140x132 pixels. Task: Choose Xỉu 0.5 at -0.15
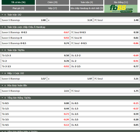(105, 103)
